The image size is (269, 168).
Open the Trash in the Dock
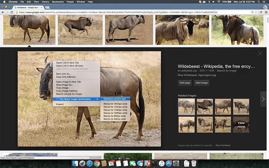(x=194, y=163)
